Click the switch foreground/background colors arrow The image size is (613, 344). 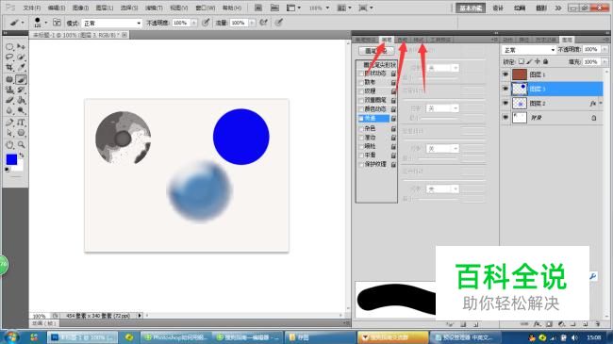(x=22, y=156)
